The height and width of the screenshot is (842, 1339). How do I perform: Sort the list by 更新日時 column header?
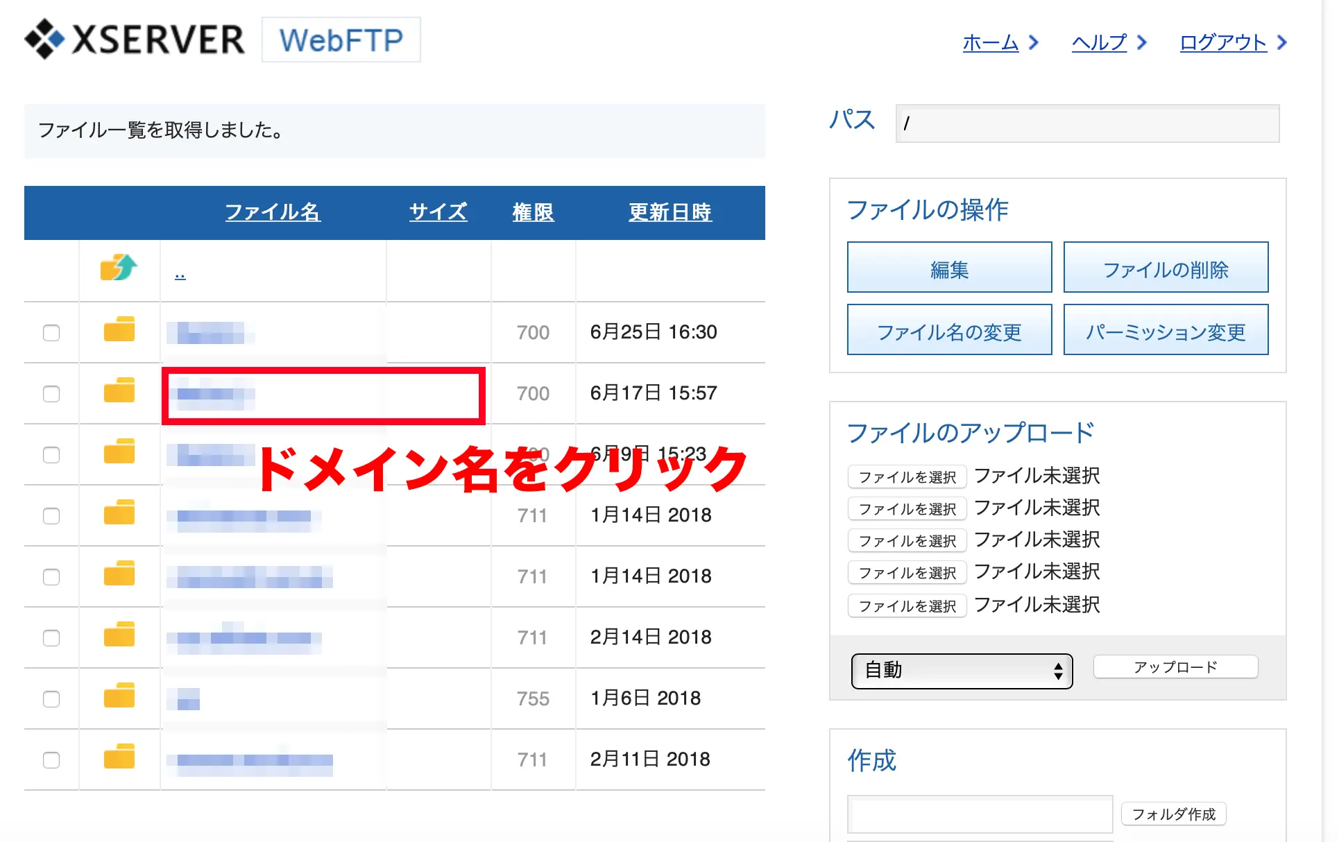669,212
